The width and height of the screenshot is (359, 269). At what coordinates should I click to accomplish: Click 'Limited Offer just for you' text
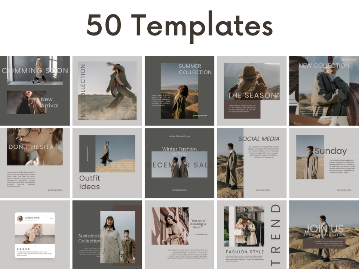(x=179, y=136)
